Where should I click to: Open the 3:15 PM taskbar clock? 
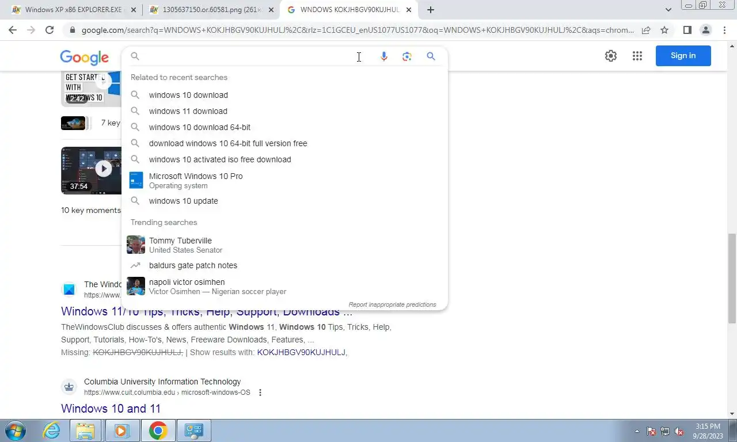click(708, 431)
